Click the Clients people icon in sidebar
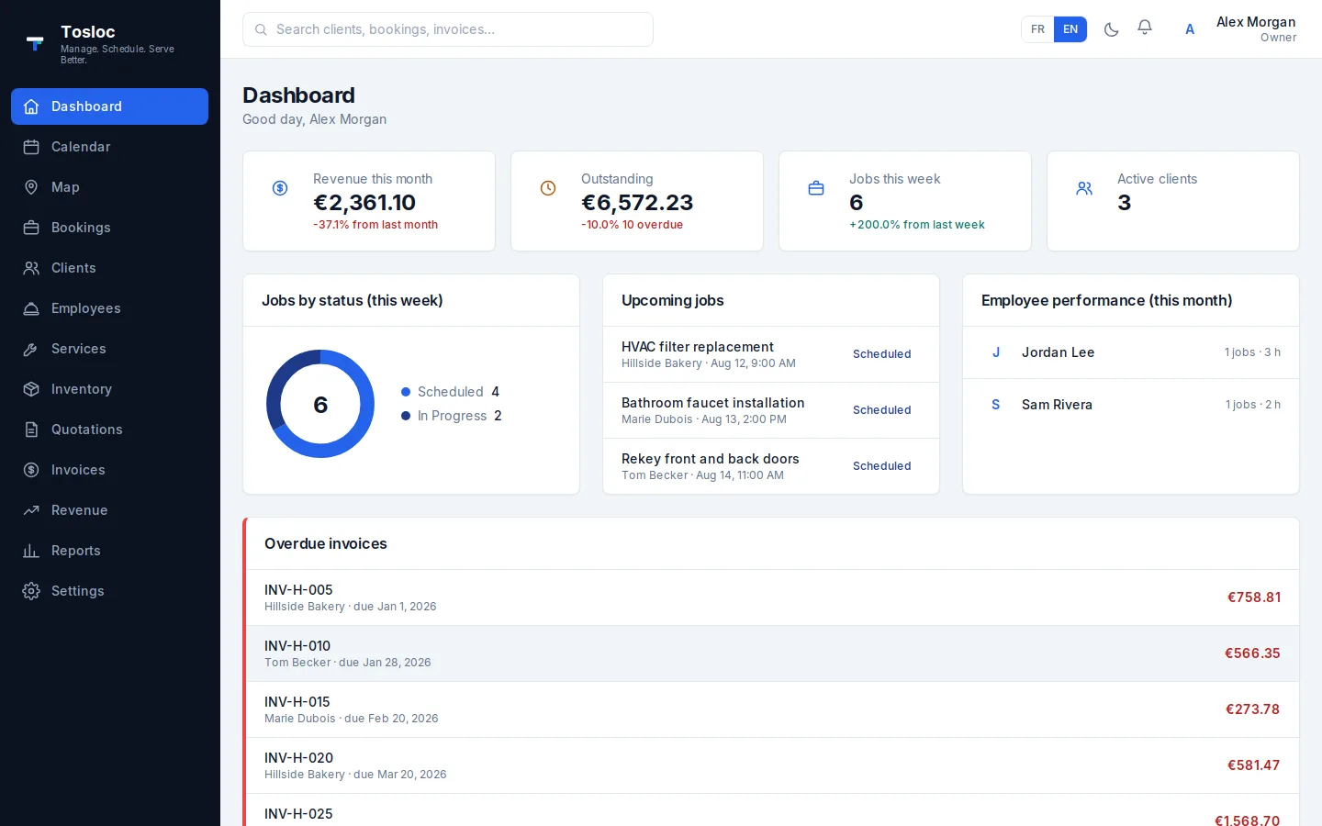Screen dimensions: 1322x826 coord(31,268)
